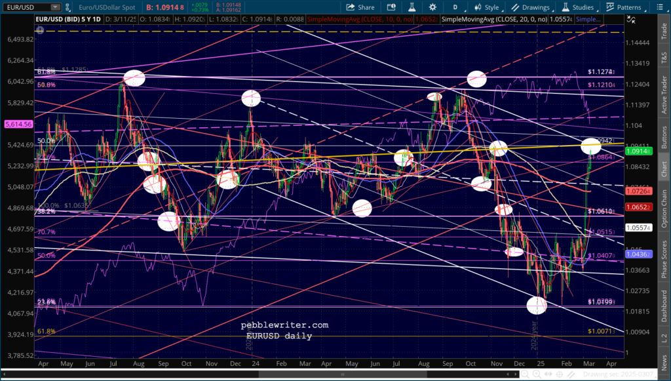Click the magenta 5,614.56 left axis bubble
This screenshot has height=381, width=671.
click(x=18, y=124)
